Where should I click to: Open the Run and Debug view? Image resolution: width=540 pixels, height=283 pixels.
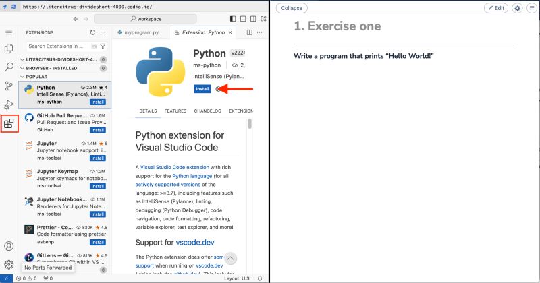[9, 104]
